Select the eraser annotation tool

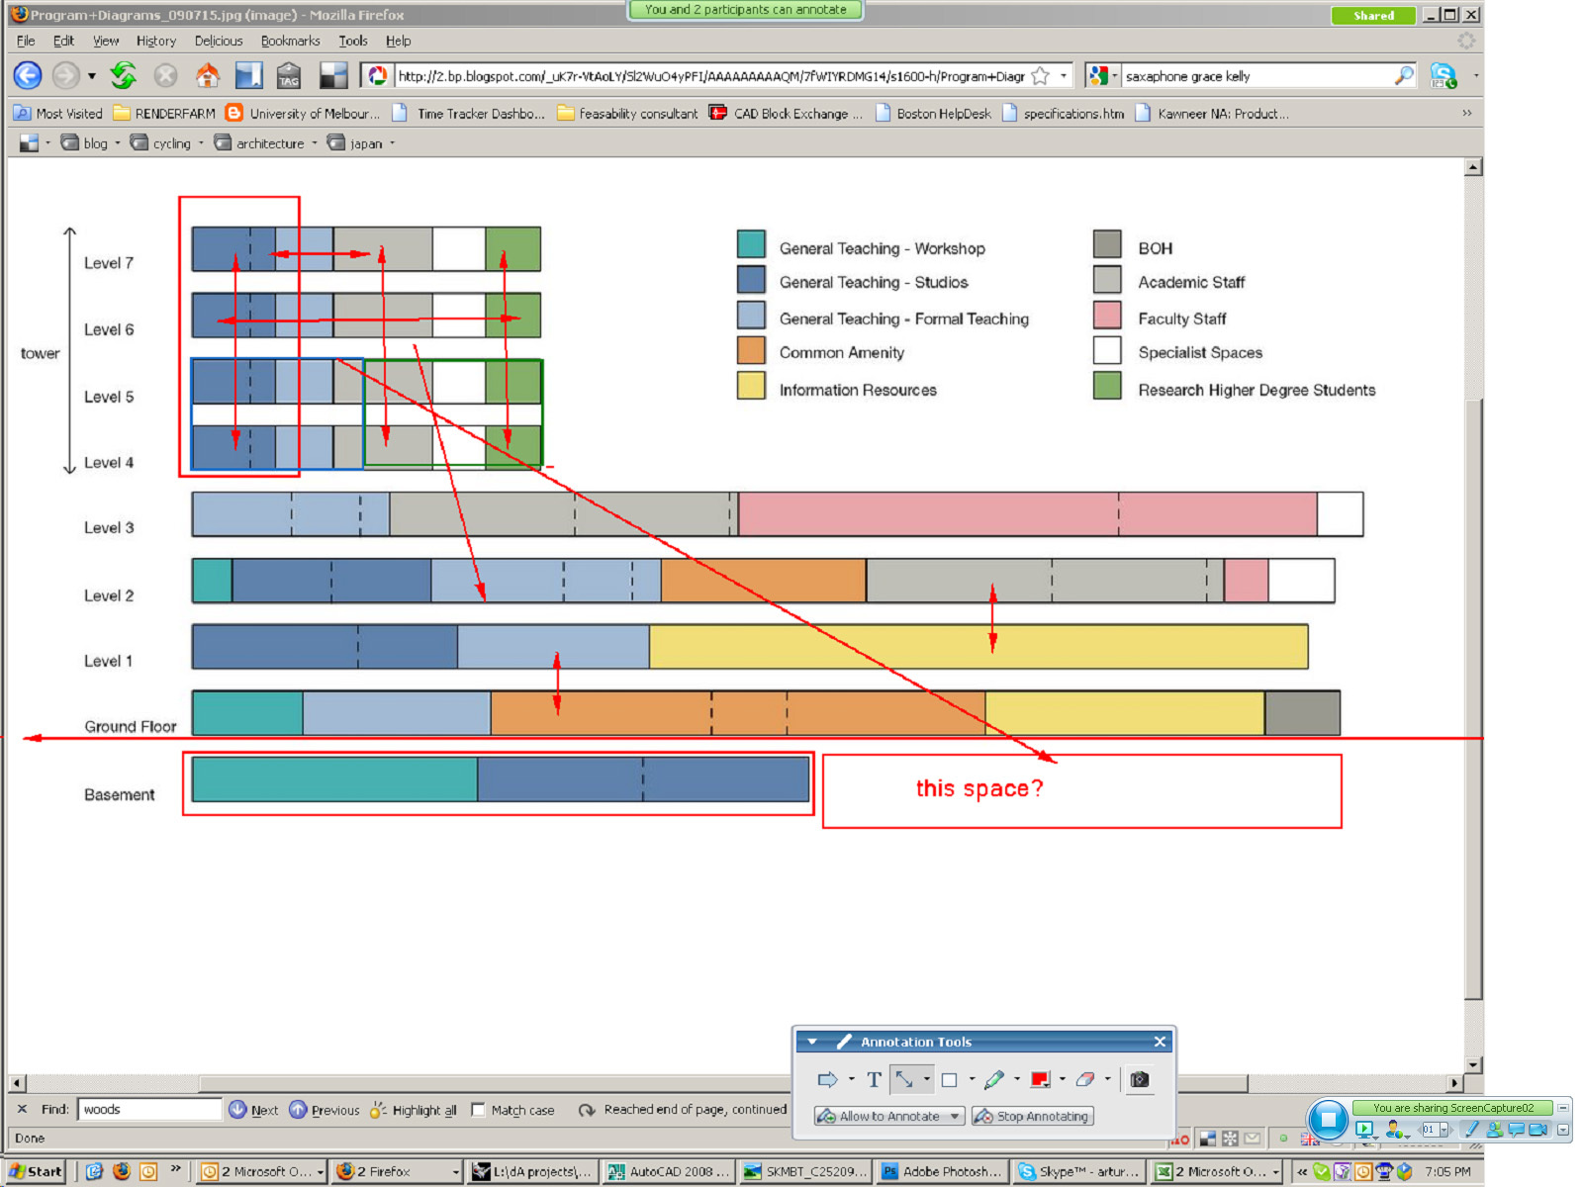[x=1085, y=1079]
